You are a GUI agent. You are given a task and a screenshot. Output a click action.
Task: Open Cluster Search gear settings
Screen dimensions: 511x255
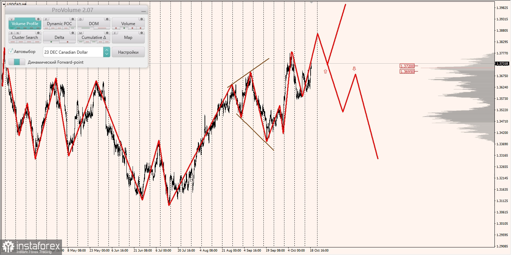point(38,33)
